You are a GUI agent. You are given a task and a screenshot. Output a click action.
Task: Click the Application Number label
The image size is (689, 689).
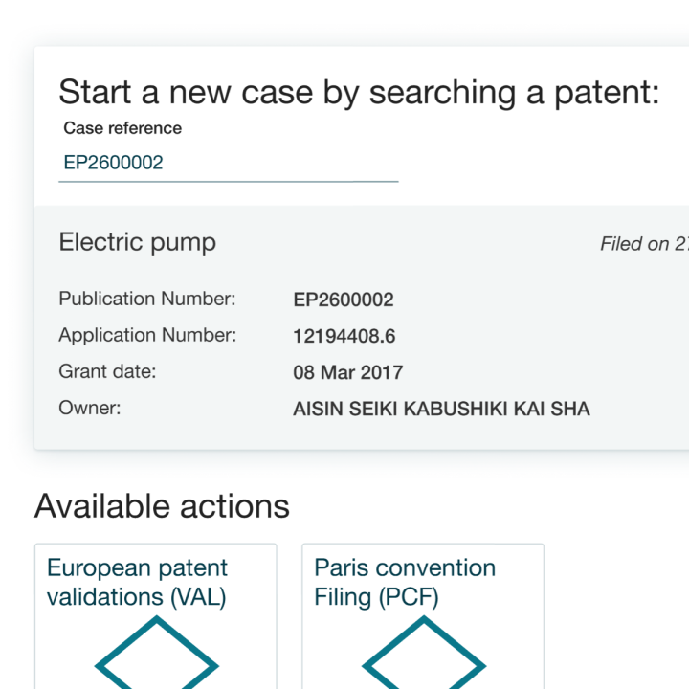[147, 335]
